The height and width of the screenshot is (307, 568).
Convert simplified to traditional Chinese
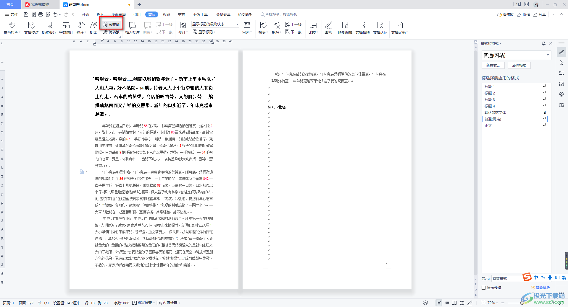[x=111, y=32]
